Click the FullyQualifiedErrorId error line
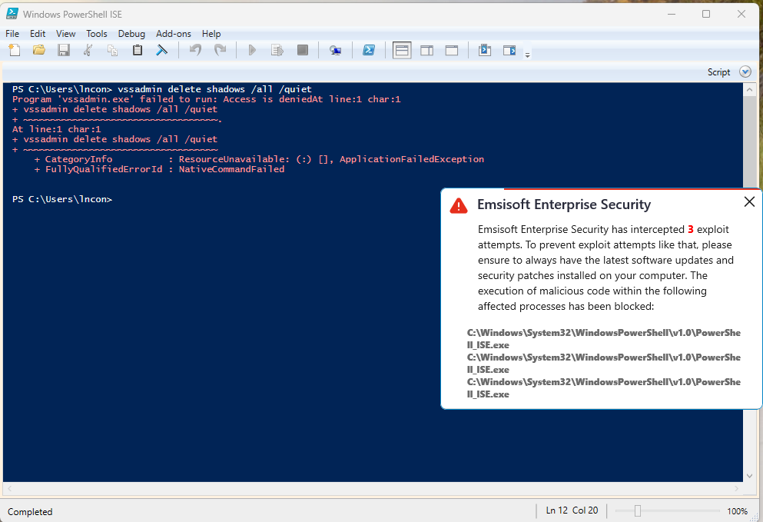763x522 pixels. (x=160, y=169)
